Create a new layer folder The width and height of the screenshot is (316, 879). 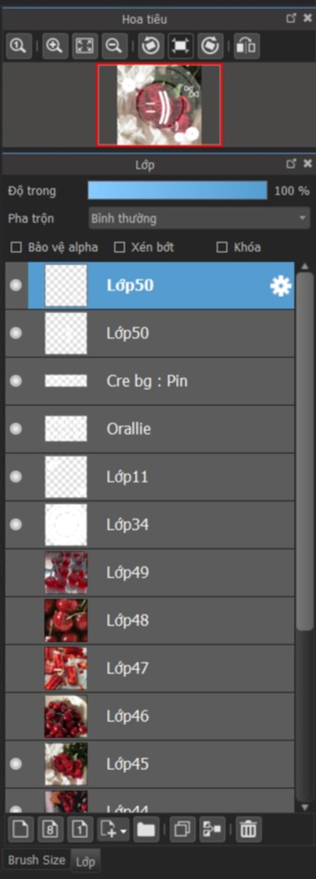[x=146, y=829]
